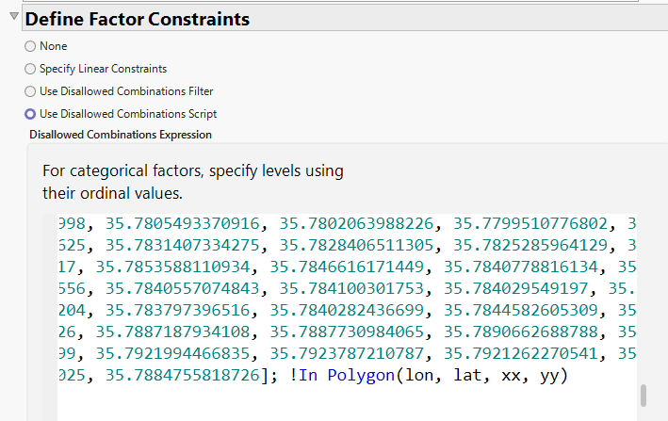Viewport: 668px width, 421px height.
Task: Click the empty line below the script
Action: click(348, 397)
